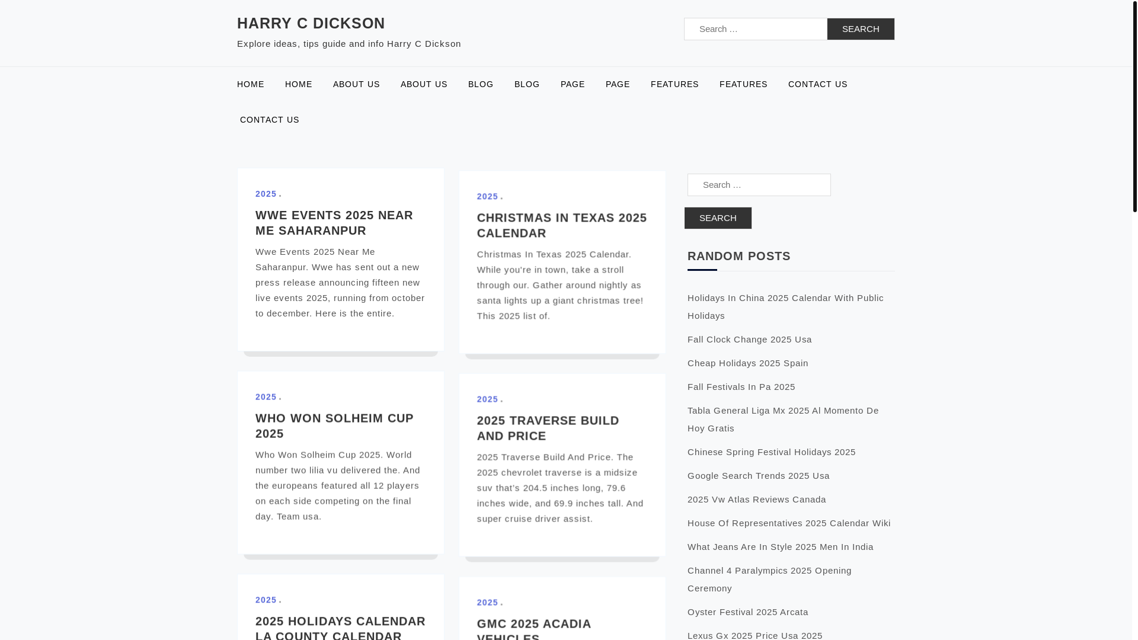Viewport: 1138px width, 640px height.
Task: Open the first ABOUT US menu item
Action: [356, 84]
